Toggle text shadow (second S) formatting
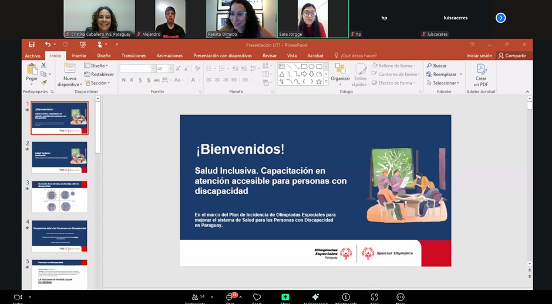Screen dimensions: 552x304 tap(149, 80)
